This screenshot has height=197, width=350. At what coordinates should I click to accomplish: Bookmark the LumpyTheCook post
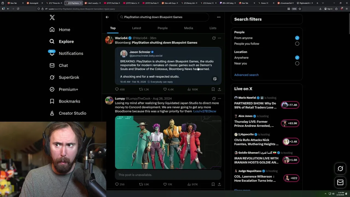tap(213, 184)
